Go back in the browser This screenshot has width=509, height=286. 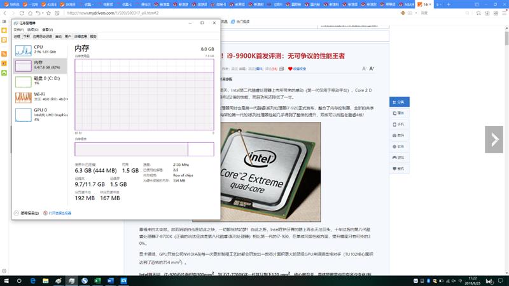(x=5, y=13)
